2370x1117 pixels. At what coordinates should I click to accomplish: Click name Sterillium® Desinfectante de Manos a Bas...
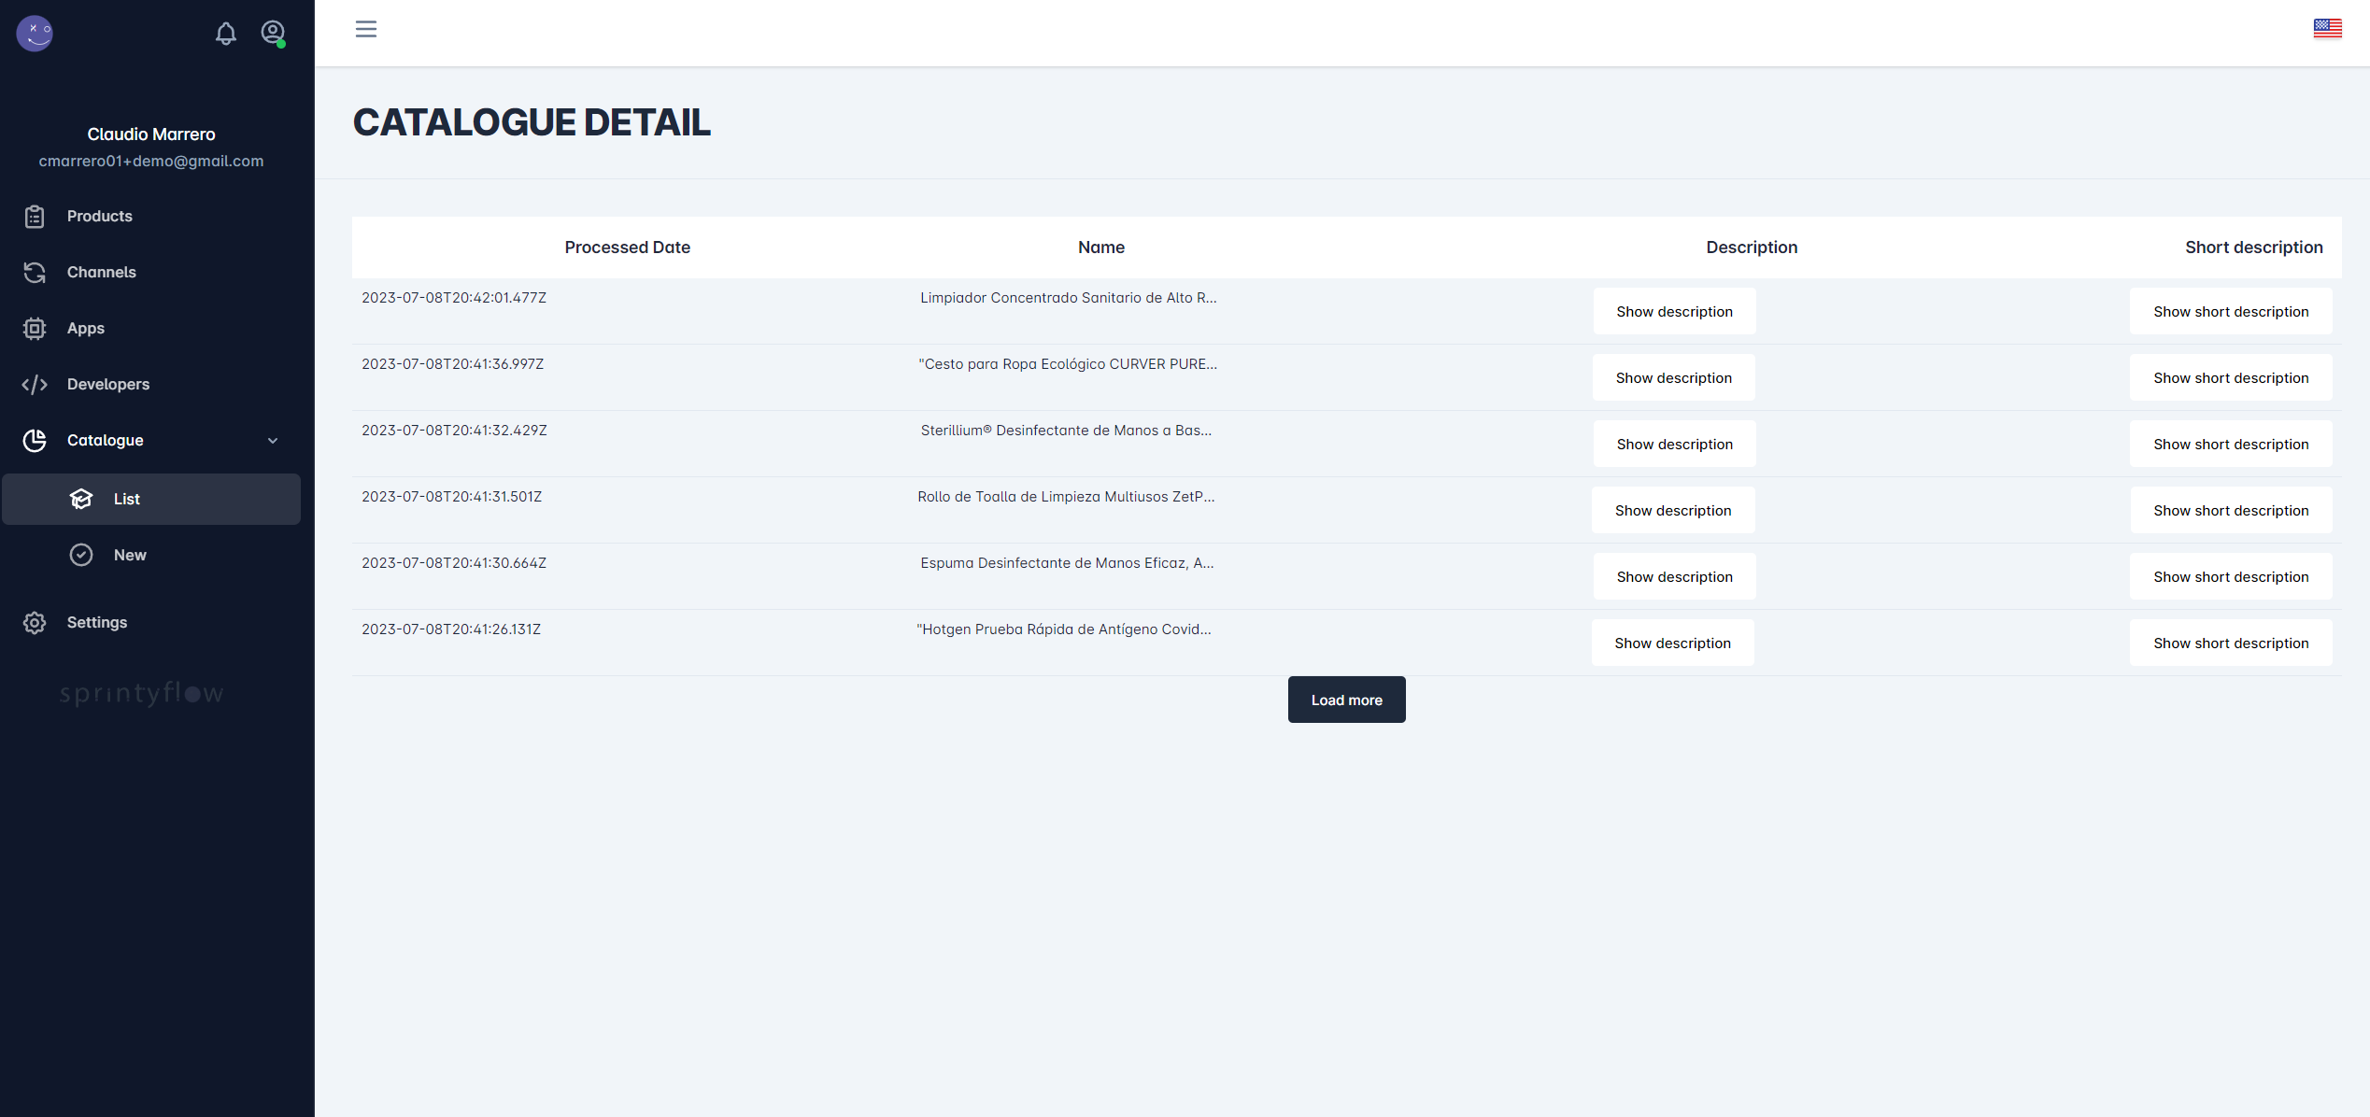pos(1066,431)
